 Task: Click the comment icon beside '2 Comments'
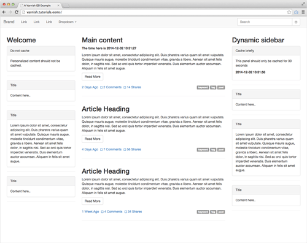click(101, 87)
